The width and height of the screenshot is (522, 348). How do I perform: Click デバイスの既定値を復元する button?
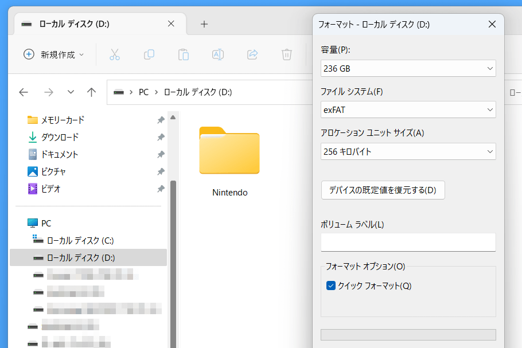tap(383, 190)
